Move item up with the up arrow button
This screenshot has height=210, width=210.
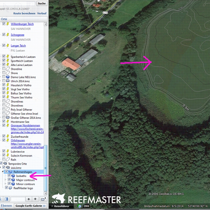point(29,199)
